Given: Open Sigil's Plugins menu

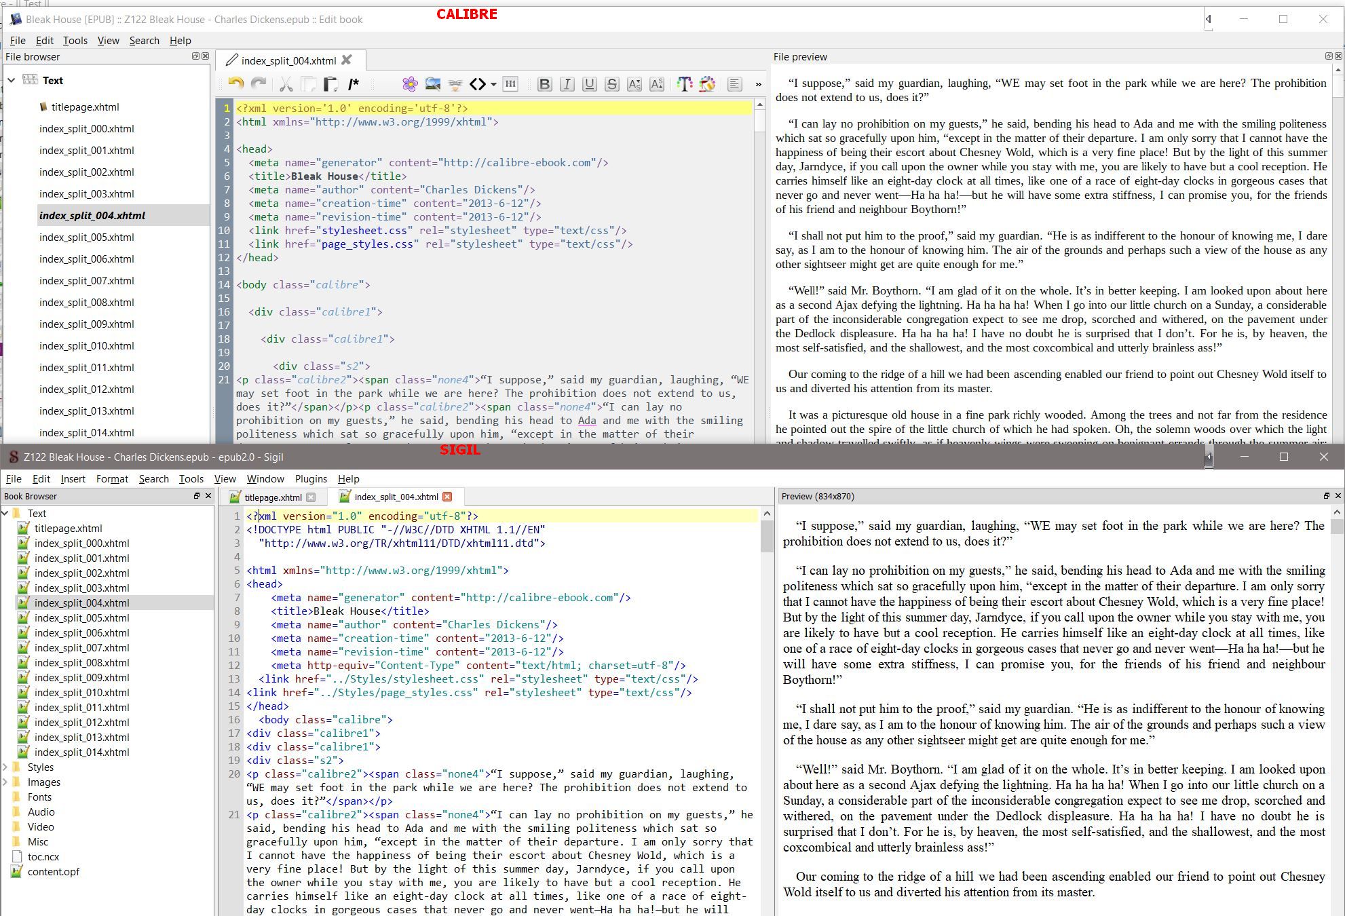Looking at the screenshot, I should click(x=311, y=479).
